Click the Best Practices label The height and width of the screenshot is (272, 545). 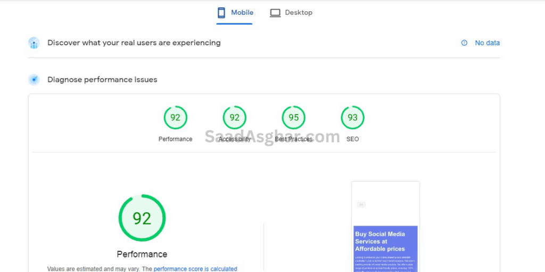[x=294, y=139]
